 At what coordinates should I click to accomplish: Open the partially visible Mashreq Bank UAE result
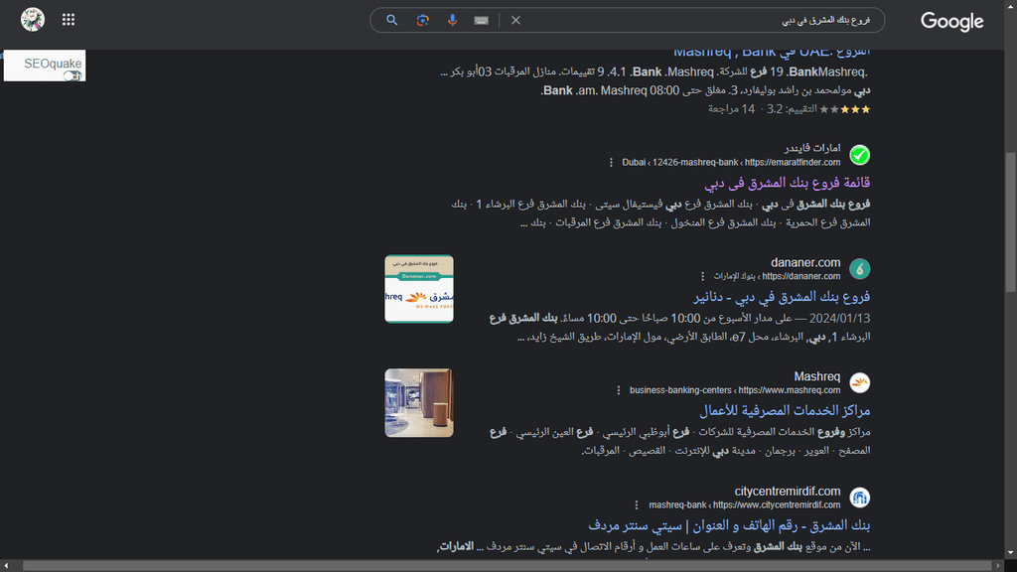(771, 52)
